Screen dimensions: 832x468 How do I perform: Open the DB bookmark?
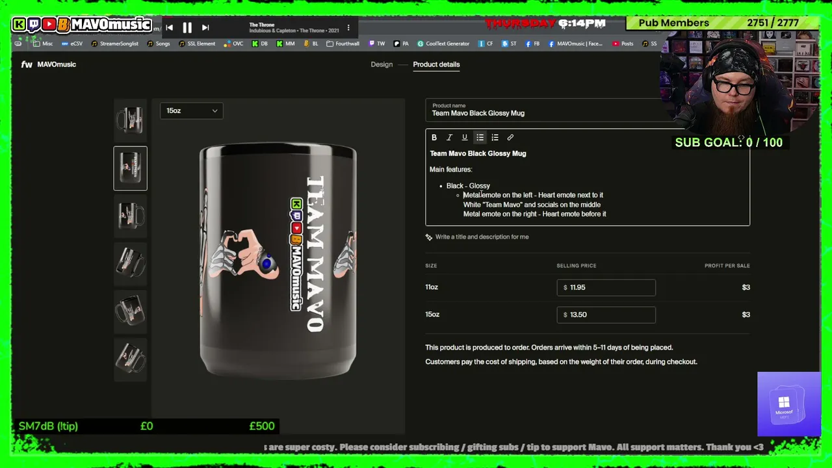pos(260,44)
